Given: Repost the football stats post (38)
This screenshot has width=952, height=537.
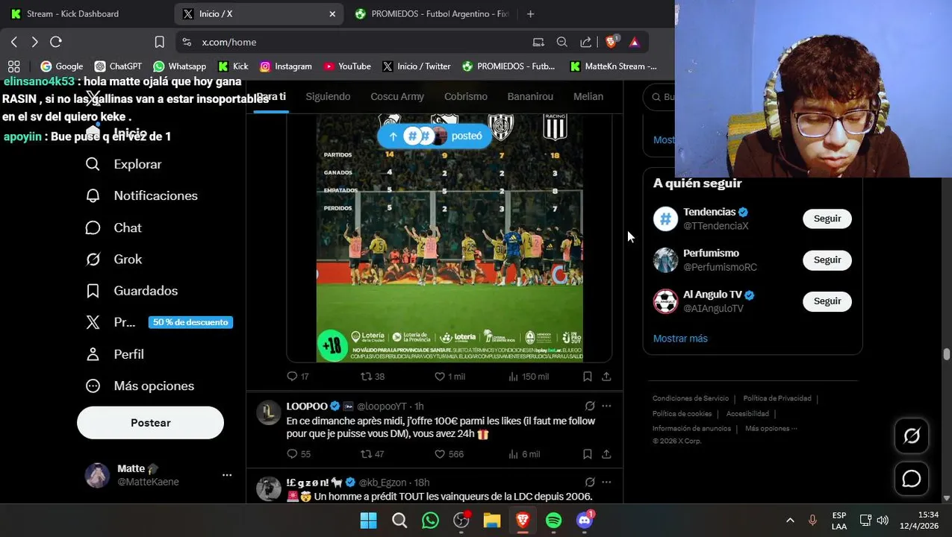Looking at the screenshot, I should (x=373, y=377).
